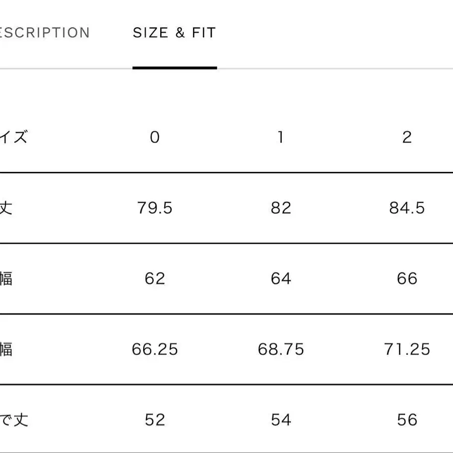453x453 pixels.
Task: Select the 66.25 measurement cell
Action: 155,349
